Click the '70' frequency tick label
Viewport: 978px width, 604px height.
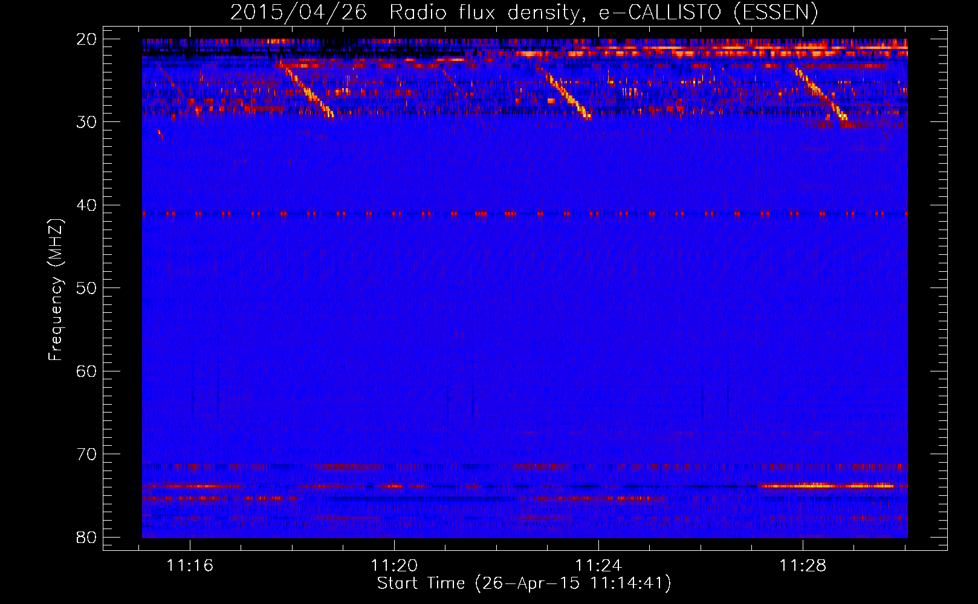[x=86, y=454]
